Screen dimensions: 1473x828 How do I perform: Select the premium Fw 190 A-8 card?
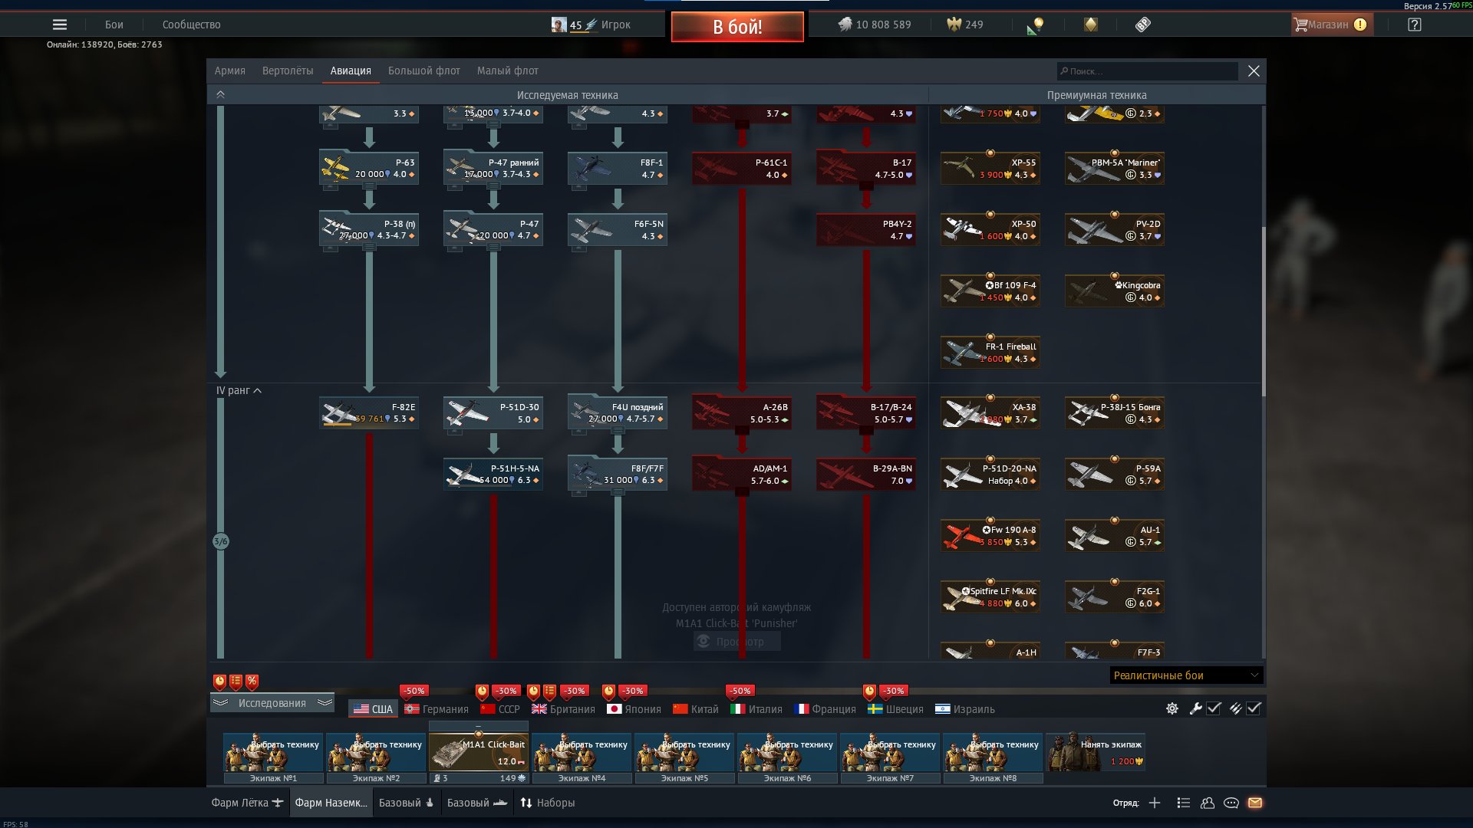click(x=990, y=535)
